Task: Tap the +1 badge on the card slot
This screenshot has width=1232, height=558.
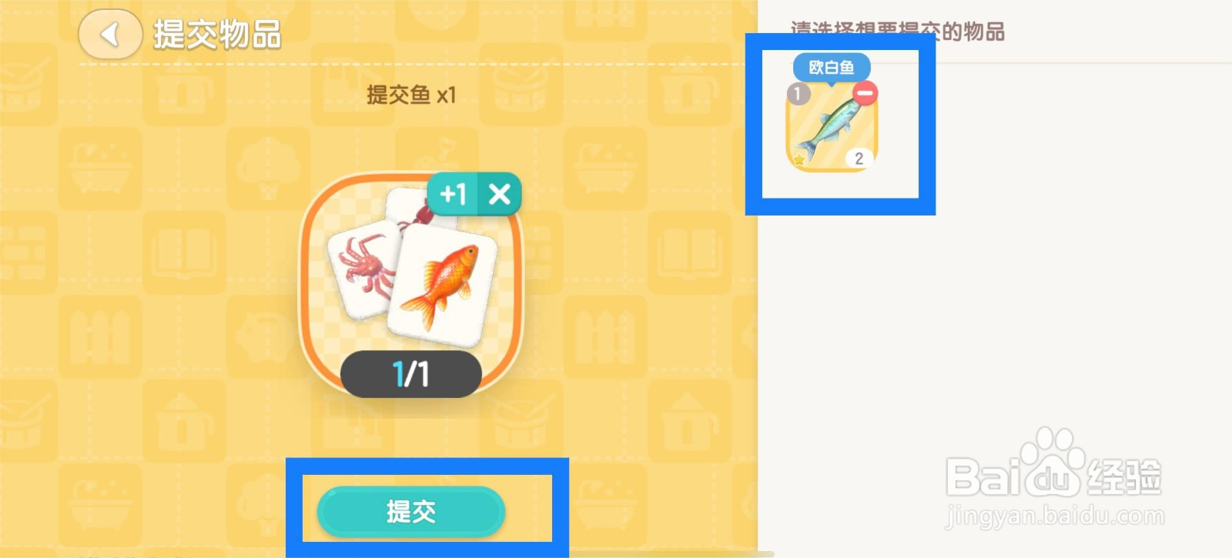Action: click(x=453, y=194)
